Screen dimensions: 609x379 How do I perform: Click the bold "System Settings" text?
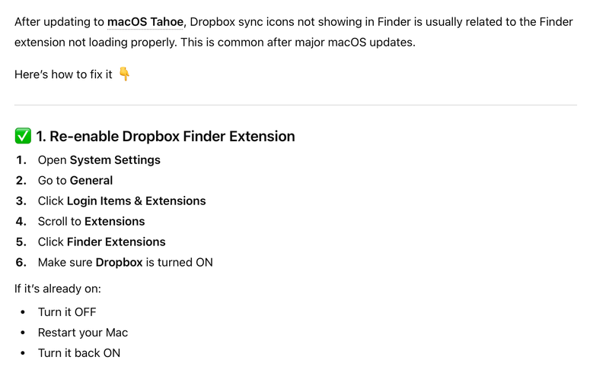tap(115, 160)
